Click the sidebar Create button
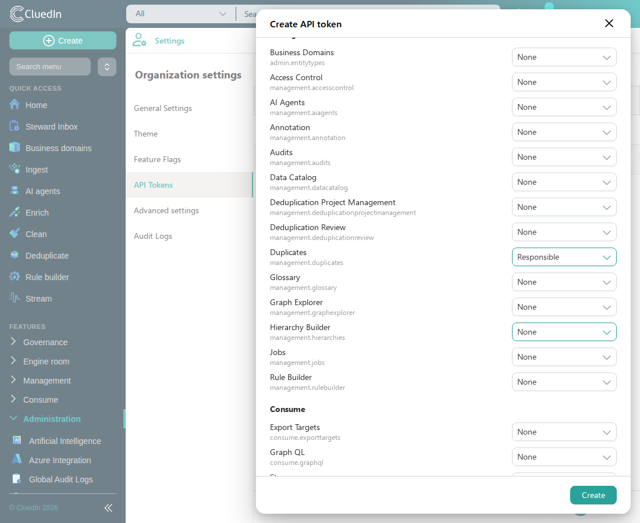Screen dimensions: 640x523 click(x=63, y=40)
